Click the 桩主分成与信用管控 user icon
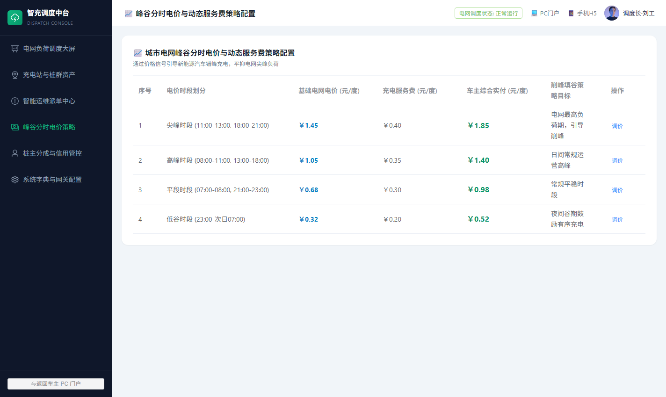Image resolution: width=666 pixels, height=397 pixels. coord(15,153)
